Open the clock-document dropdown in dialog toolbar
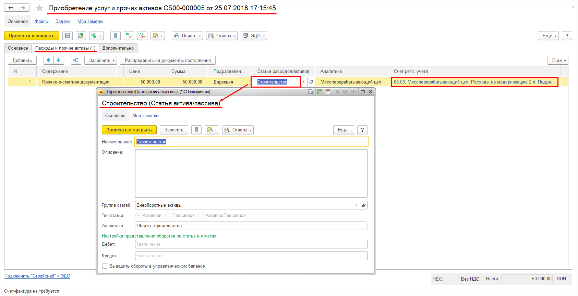 (x=212, y=130)
